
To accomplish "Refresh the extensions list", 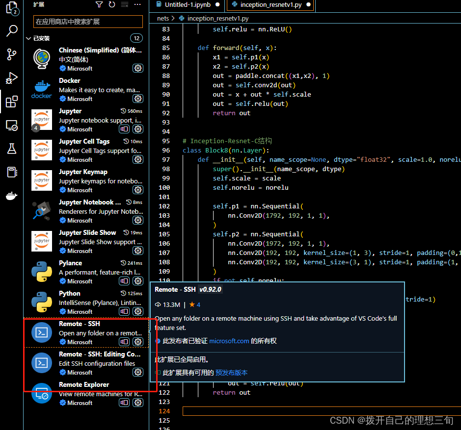I will point(112,4).
